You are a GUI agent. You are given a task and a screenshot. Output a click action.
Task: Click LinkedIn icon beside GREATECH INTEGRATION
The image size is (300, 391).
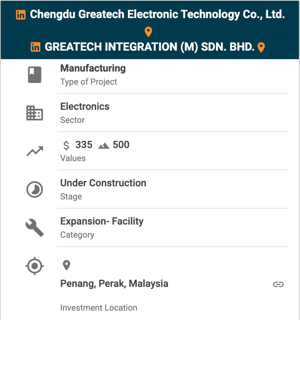tap(35, 47)
